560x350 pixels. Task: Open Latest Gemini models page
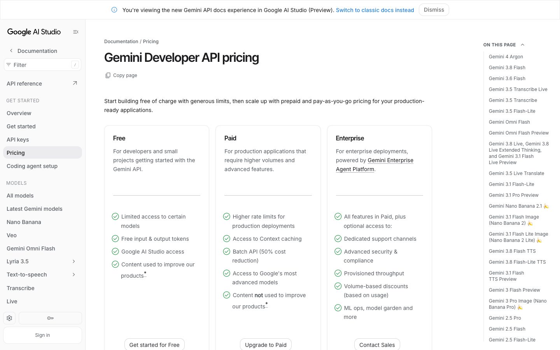42,209
